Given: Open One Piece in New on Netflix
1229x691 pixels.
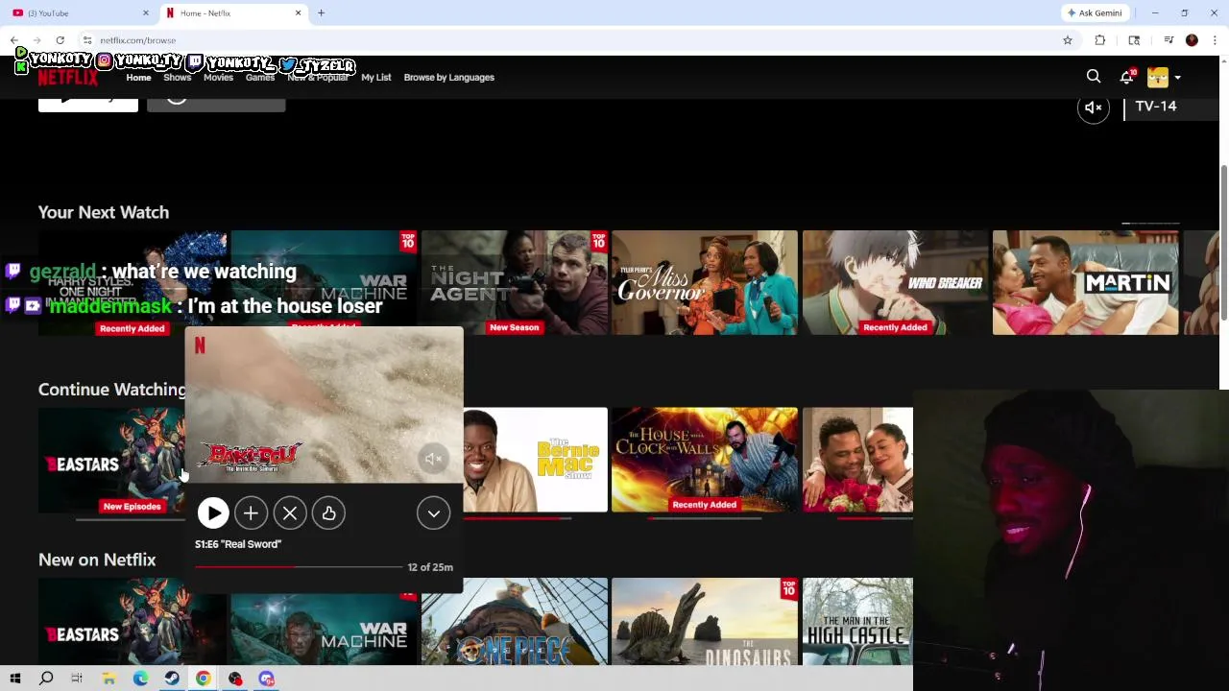Looking at the screenshot, I should coord(514,621).
